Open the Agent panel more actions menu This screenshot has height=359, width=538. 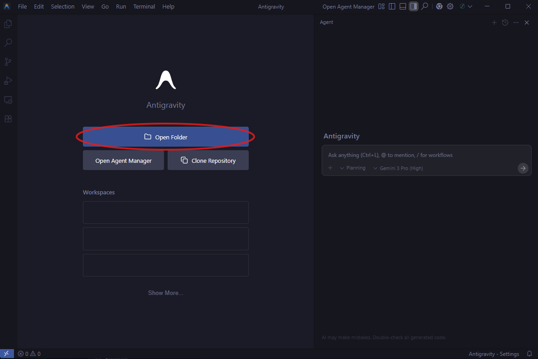pyautogui.click(x=516, y=23)
